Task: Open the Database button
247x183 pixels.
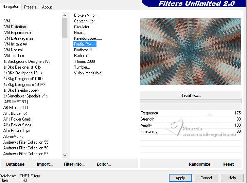Action: tap(15, 164)
